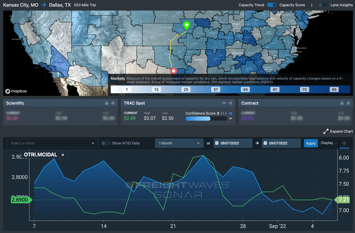Turn on the Show NTID Data switch

click(x=106, y=143)
